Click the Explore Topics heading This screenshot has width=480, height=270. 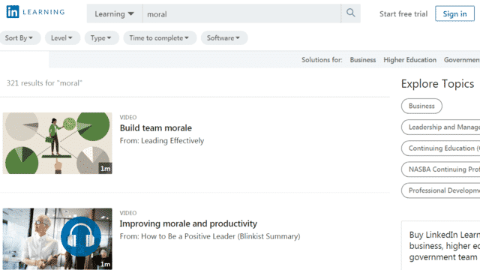coord(437,84)
